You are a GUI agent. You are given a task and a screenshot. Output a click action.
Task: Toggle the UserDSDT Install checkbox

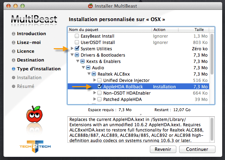pos(77,43)
